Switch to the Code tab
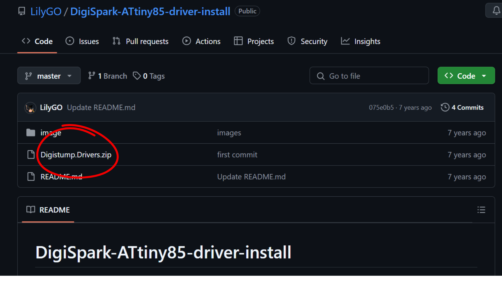Screen dimensions: 502x282 coord(37,41)
